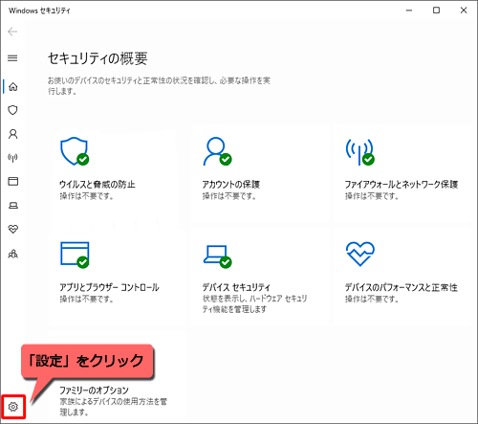478x424 pixels.
Task: Maximize the Windows セキュリティ window
Action: (x=436, y=11)
